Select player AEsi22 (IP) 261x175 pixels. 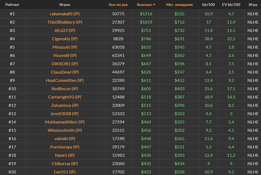tap(65, 31)
